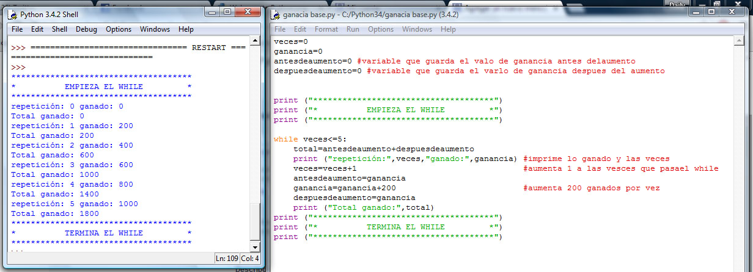This screenshot has height=272, width=753.
Task: Open the Run menu in editor
Action: 353,29
